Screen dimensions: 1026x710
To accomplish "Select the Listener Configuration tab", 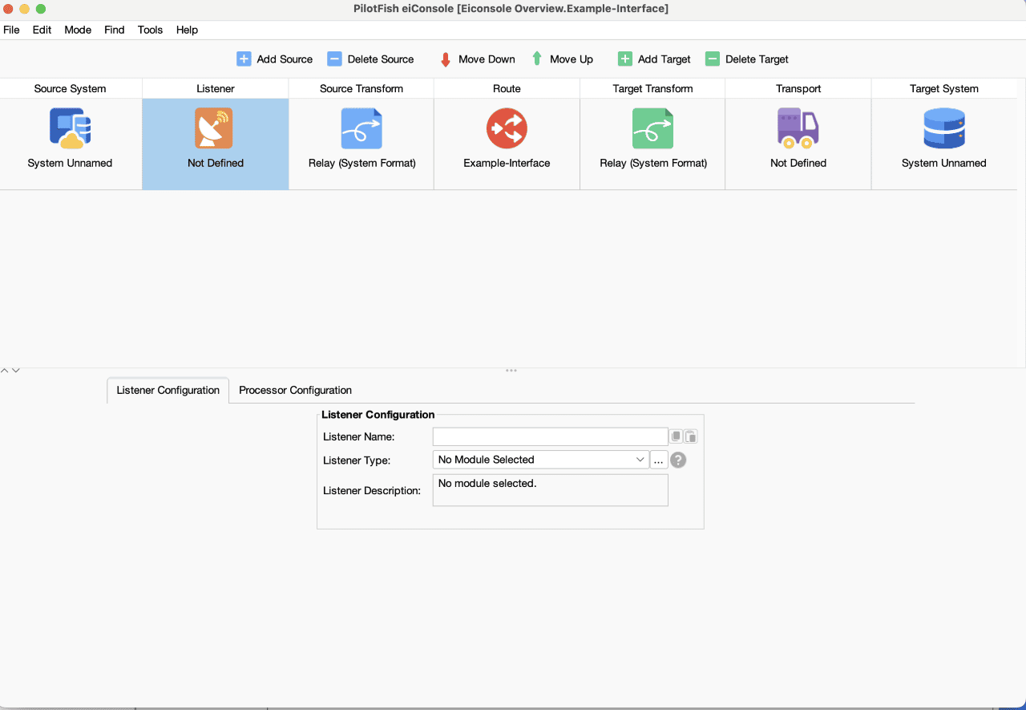I will click(168, 390).
